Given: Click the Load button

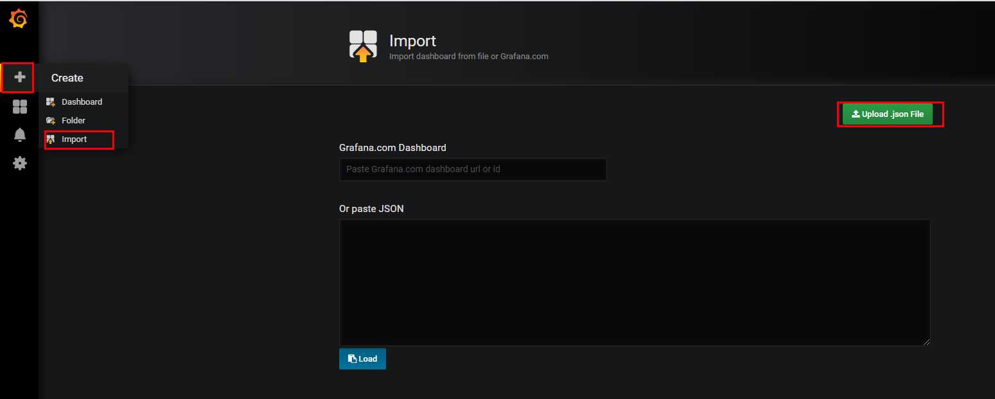Looking at the screenshot, I should point(362,359).
